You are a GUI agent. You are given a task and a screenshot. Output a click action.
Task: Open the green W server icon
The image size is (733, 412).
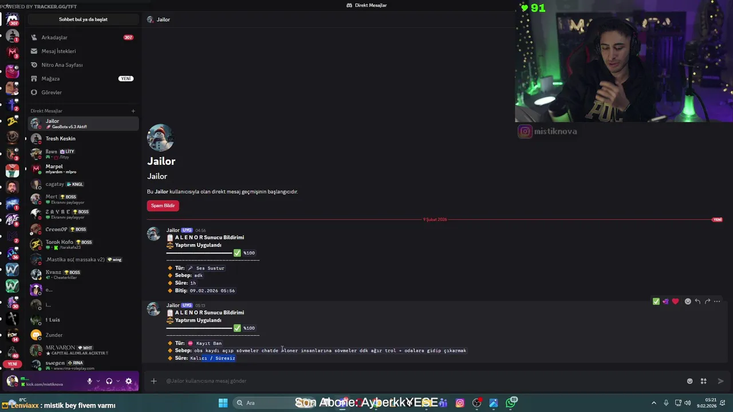[12, 285]
